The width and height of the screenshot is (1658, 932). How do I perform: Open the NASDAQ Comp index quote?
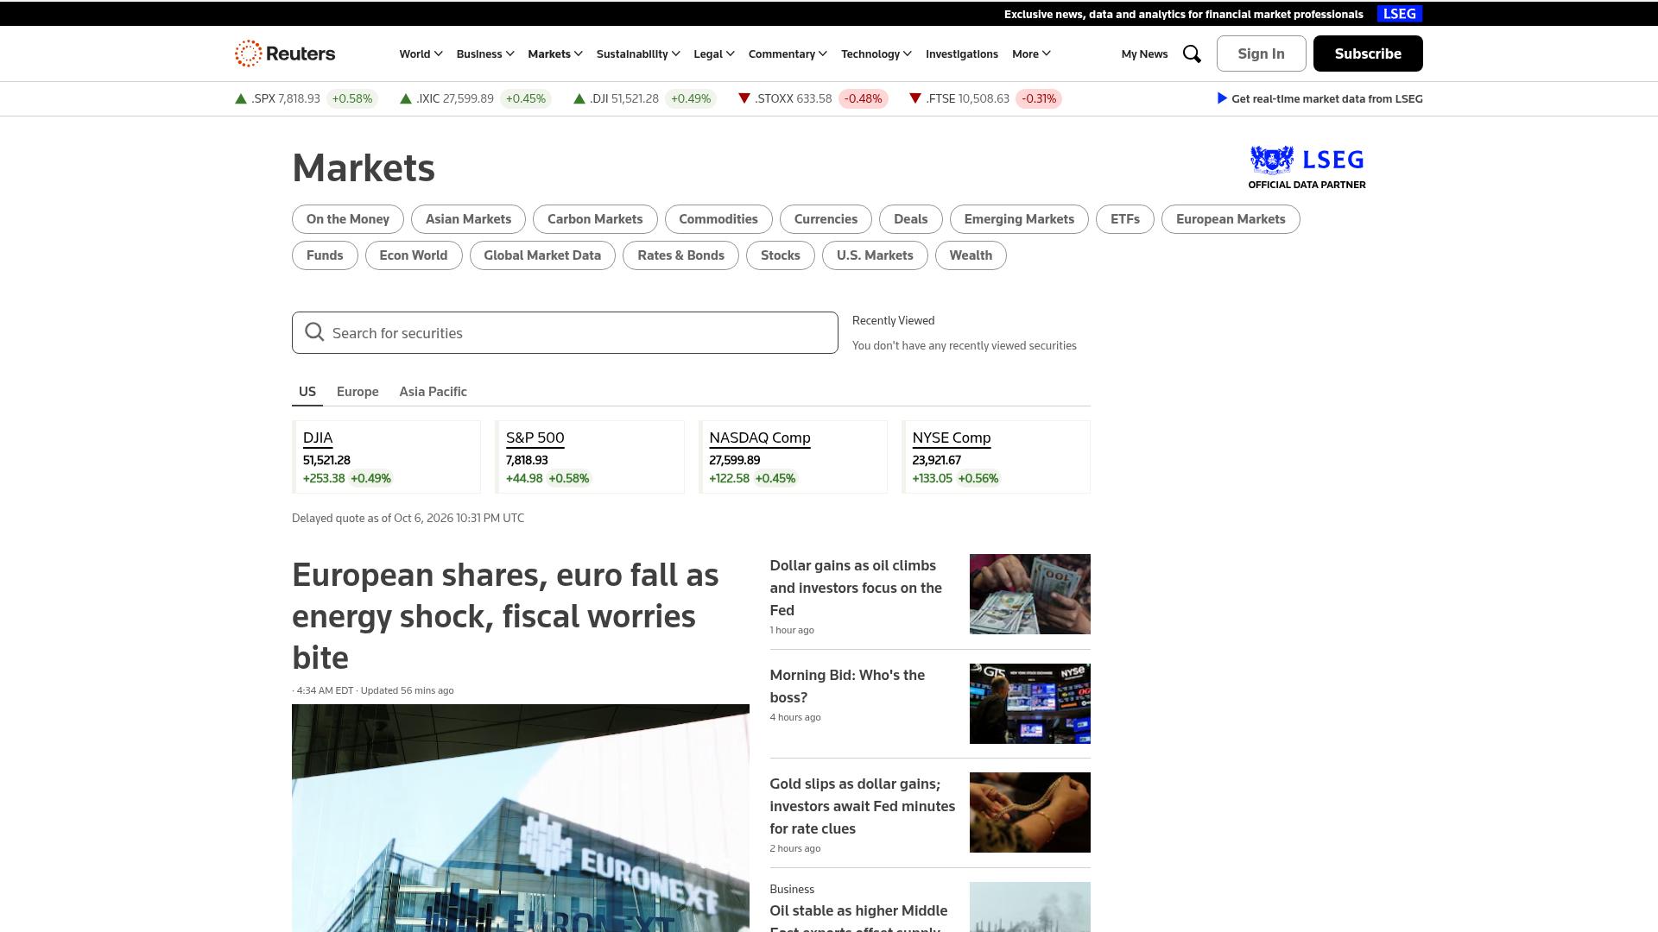(x=760, y=438)
